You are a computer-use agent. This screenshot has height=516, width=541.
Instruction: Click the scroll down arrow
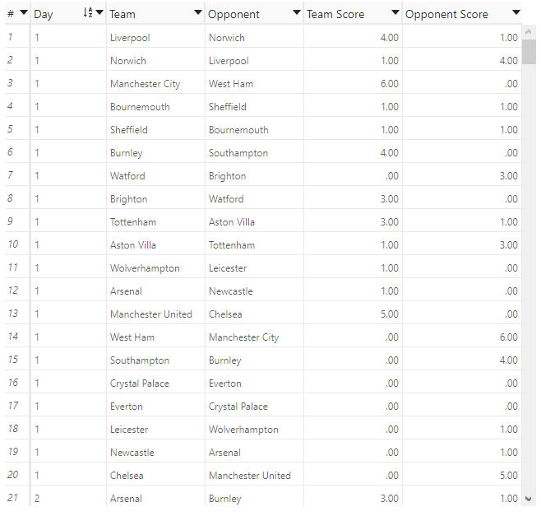[x=528, y=499]
